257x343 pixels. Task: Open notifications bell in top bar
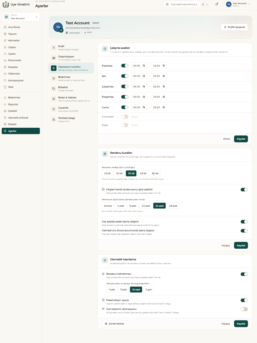pos(217,4)
